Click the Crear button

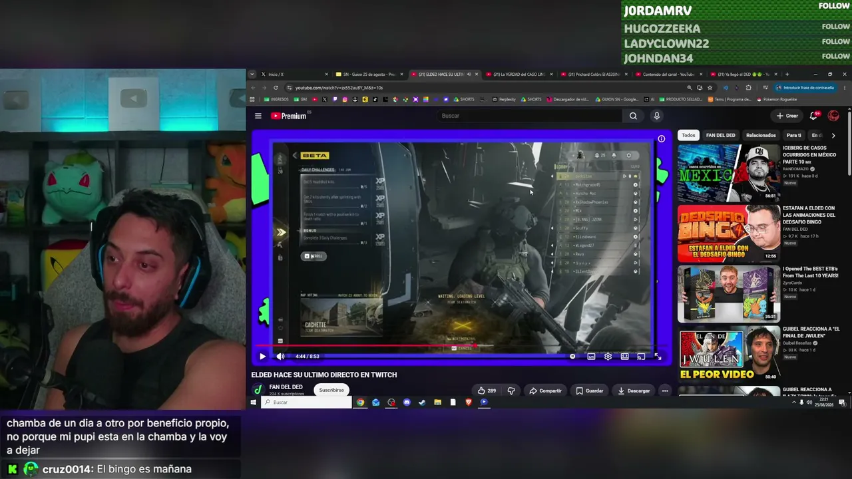click(787, 116)
